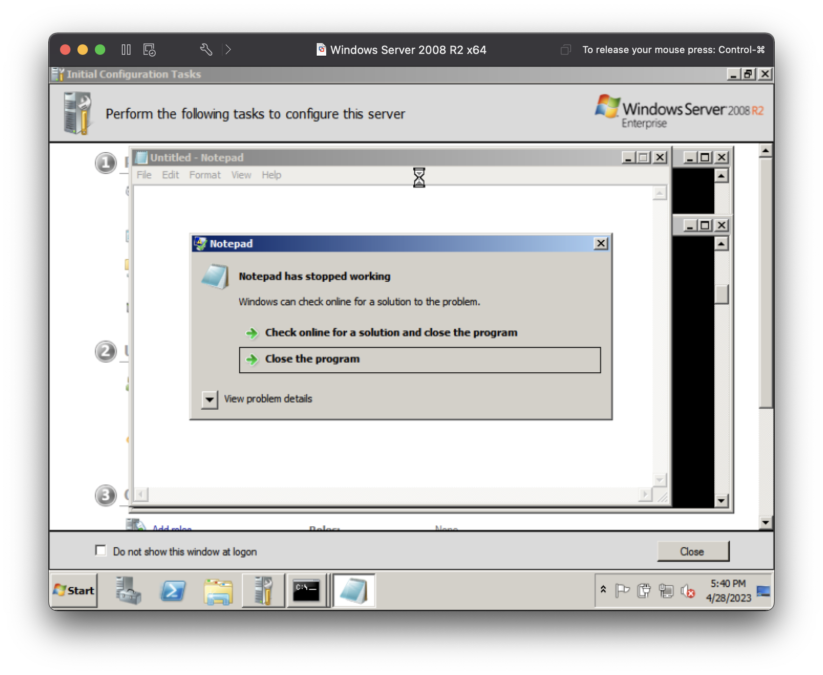The image size is (823, 675).
Task: Open the Format menu in Notepad
Action: tap(205, 175)
